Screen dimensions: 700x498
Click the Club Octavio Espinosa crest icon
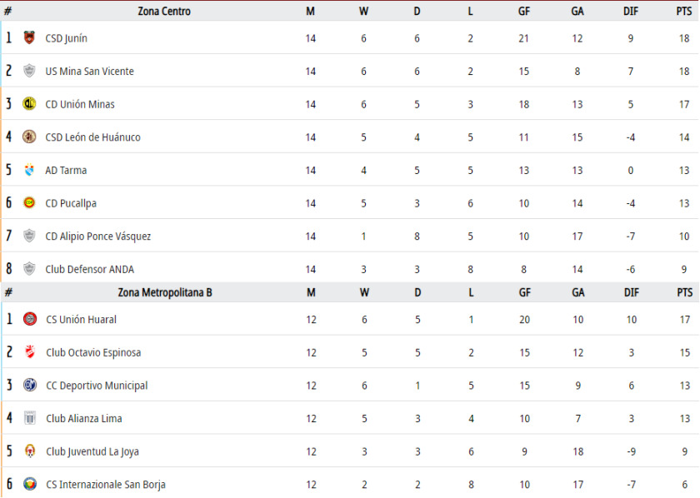coord(30,351)
